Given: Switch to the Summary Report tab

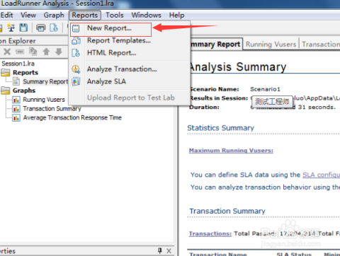Looking at the screenshot, I should point(216,44).
